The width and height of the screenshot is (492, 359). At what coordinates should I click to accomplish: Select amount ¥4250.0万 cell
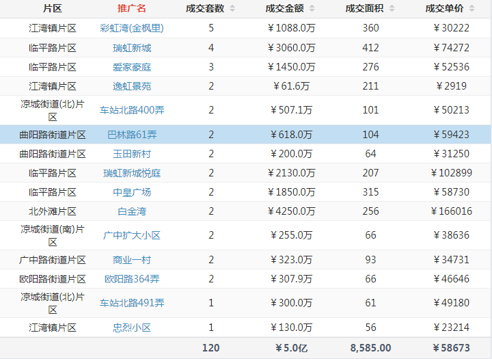[291, 211]
